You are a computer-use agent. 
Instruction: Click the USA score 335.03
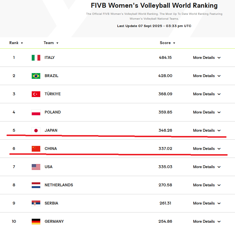coord(165,167)
